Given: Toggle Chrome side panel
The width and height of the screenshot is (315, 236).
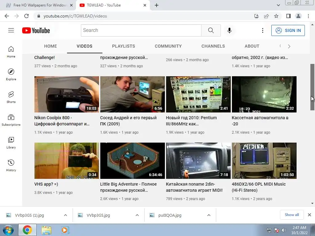Looking at the screenshot, I should [x=289, y=16].
